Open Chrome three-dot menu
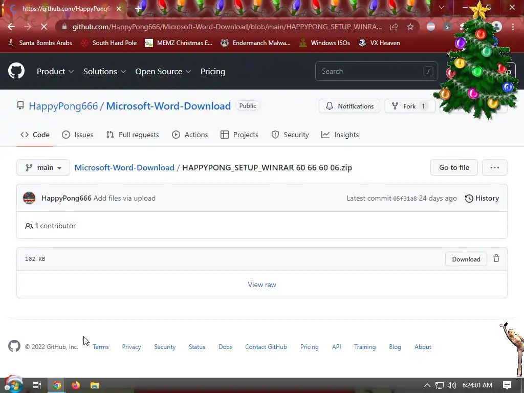This screenshot has width=524, height=393. pyautogui.click(x=513, y=27)
